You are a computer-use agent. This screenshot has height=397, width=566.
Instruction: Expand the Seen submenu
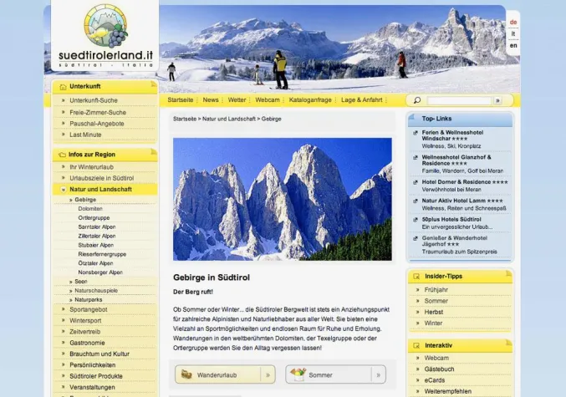click(x=71, y=281)
